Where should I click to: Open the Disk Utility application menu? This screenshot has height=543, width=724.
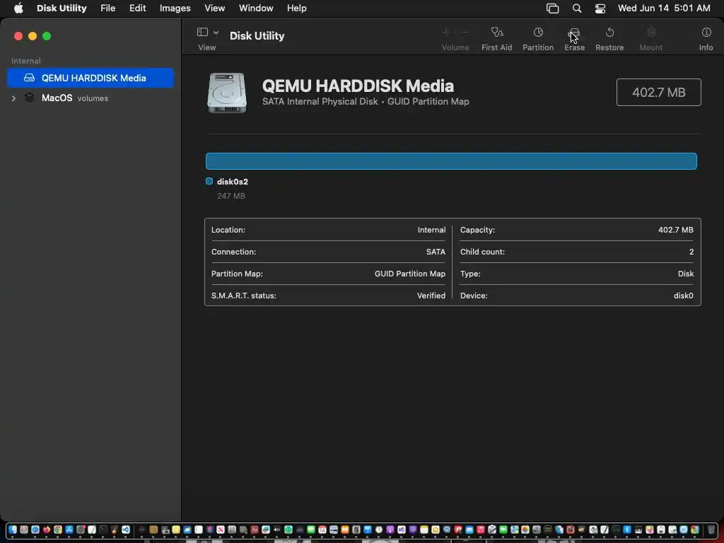(x=62, y=8)
